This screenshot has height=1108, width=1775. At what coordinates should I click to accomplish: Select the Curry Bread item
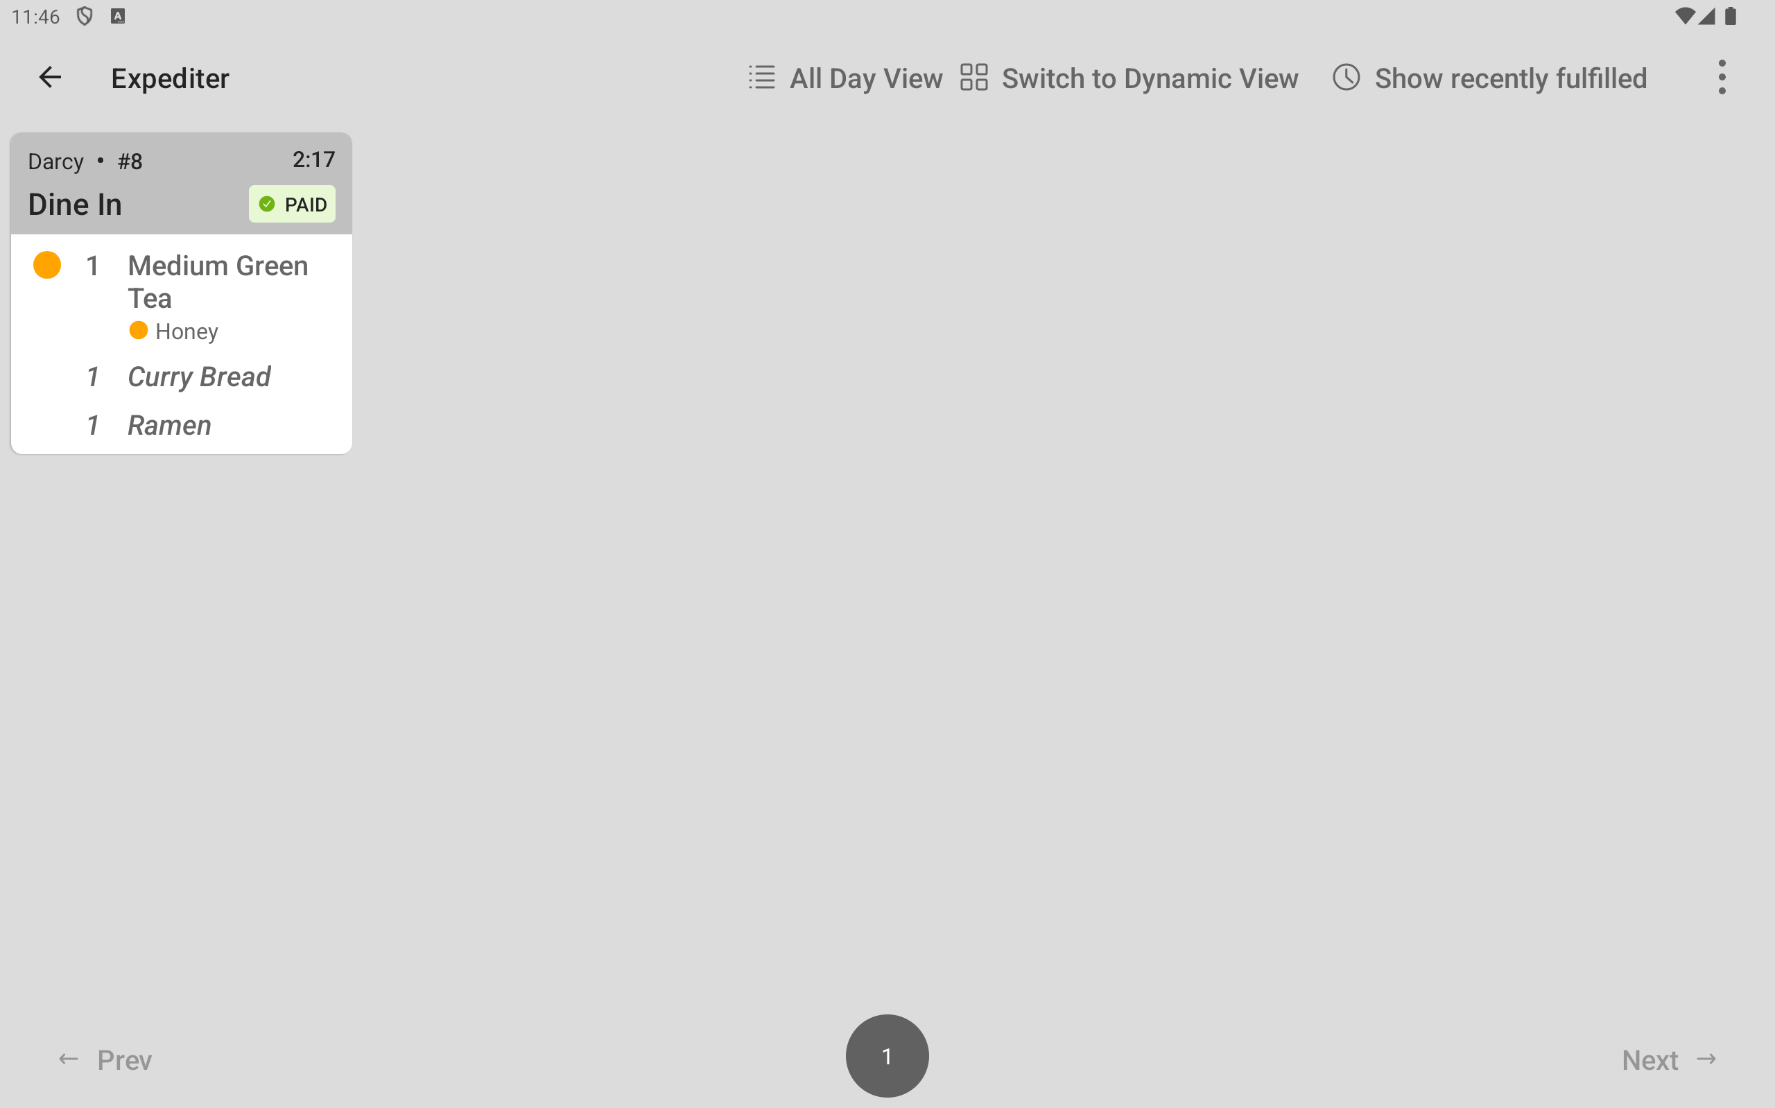199,376
